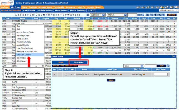Switch to the SGX News tab
The height and width of the screenshot is (110, 179).
[x=79, y=62]
